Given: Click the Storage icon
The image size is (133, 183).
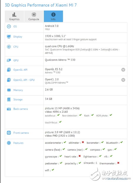Looking at the screenshot, I should point(9,99).
